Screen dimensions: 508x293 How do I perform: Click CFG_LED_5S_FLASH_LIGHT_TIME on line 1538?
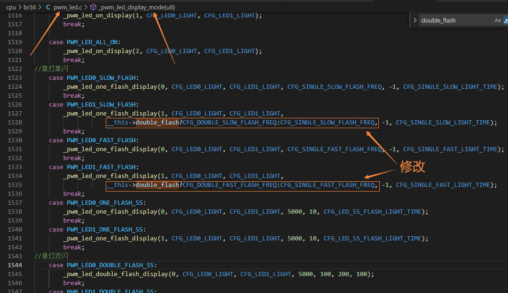[372, 212]
